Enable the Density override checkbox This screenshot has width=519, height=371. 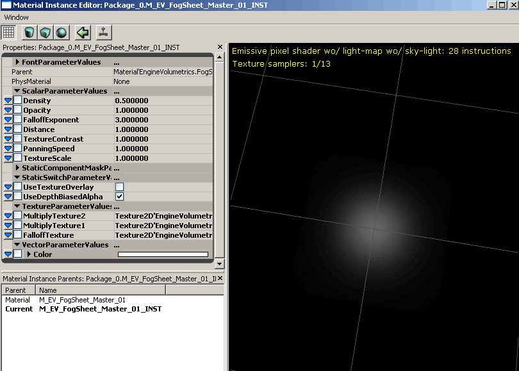pyautogui.click(x=18, y=100)
